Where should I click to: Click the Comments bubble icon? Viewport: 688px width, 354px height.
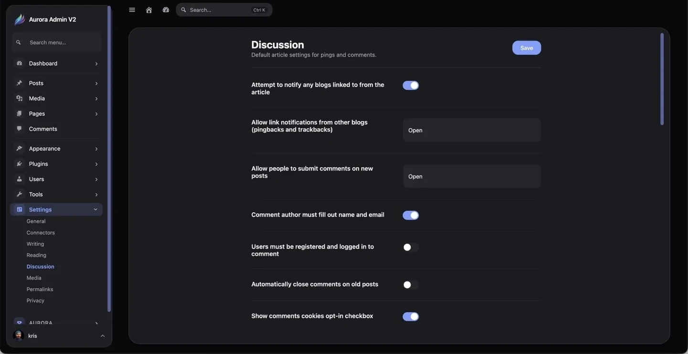click(20, 129)
